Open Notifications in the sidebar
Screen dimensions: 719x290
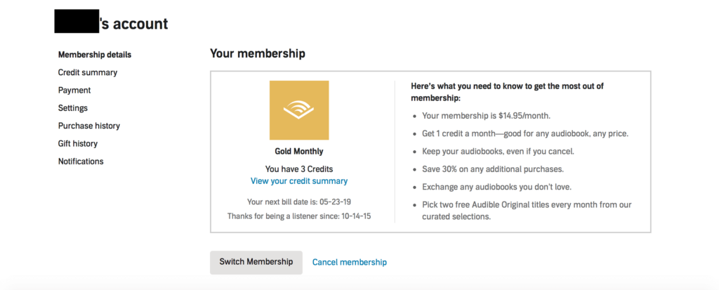pos(81,162)
